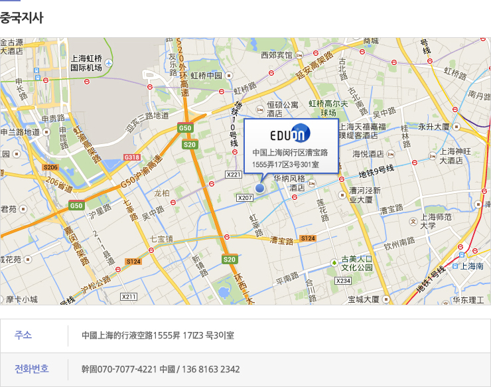This screenshot has height=387, width=491.
Task: Click the 南丹路 road label
Action: 480,95
